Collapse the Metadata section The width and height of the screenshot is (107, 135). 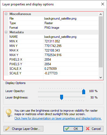pos(6,32)
